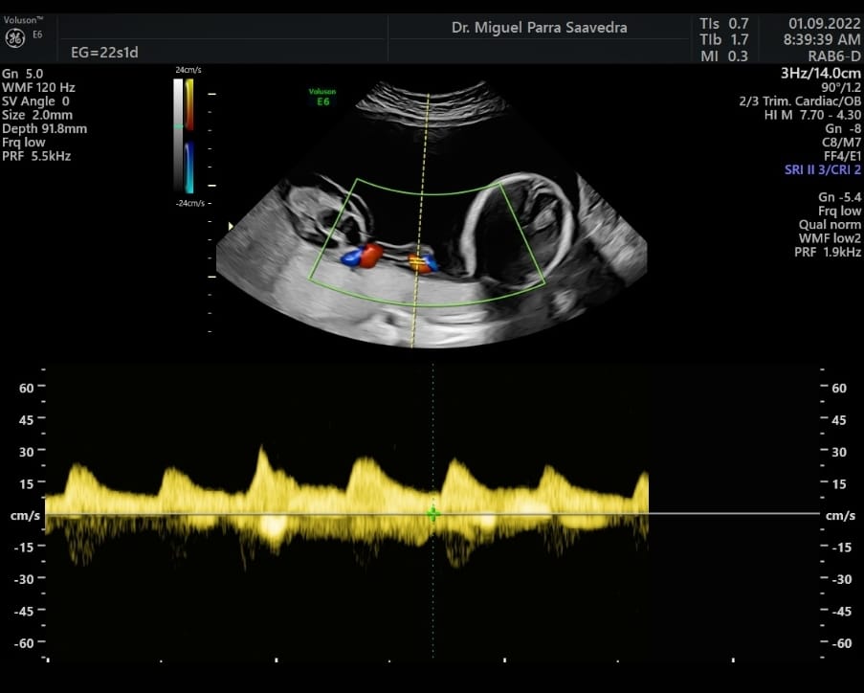Click the EG=22s1d gestational age field

(105, 52)
